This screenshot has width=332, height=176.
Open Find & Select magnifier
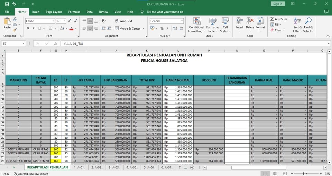click(x=308, y=25)
